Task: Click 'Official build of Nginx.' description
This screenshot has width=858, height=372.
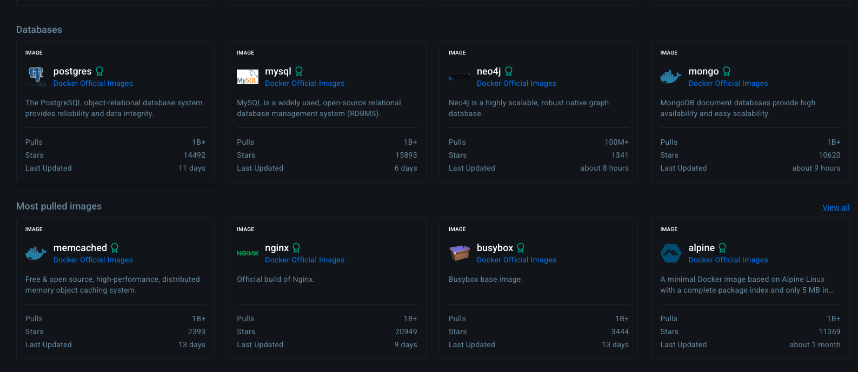Action: (276, 279)
